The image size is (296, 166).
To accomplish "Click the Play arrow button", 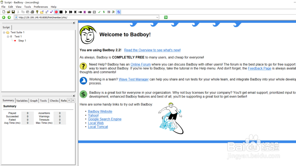I will click(x=66, y=12).
